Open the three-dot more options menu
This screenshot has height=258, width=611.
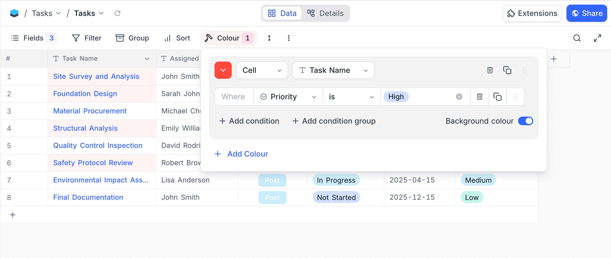coord(288,38)
